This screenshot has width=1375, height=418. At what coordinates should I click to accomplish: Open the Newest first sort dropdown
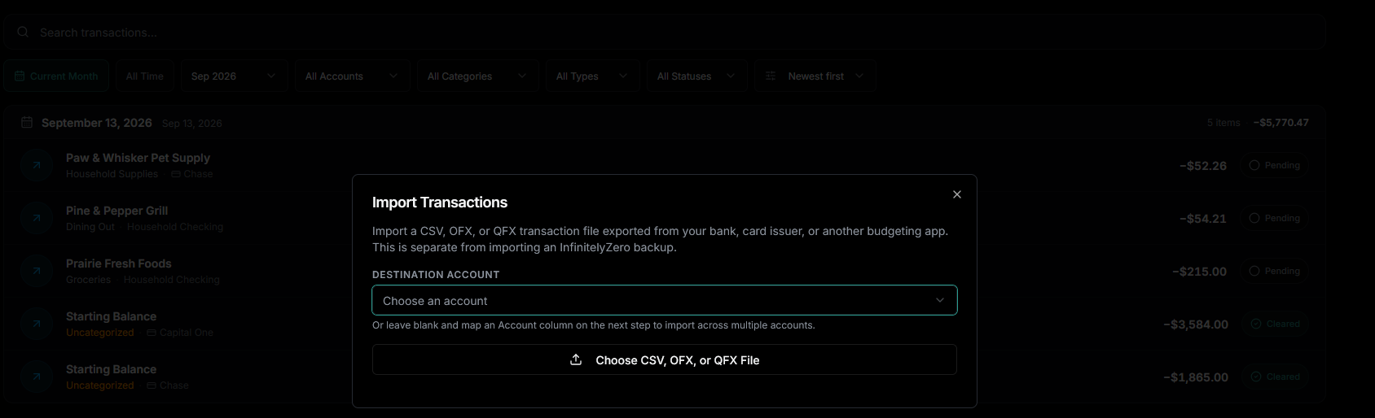coord(815,76)
